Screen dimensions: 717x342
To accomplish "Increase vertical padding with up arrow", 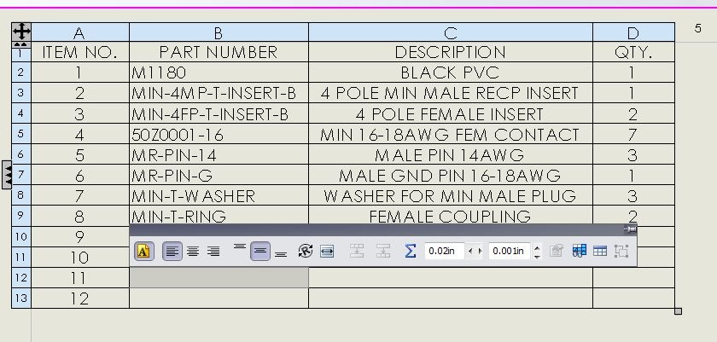I will click(x=537, y=247).
